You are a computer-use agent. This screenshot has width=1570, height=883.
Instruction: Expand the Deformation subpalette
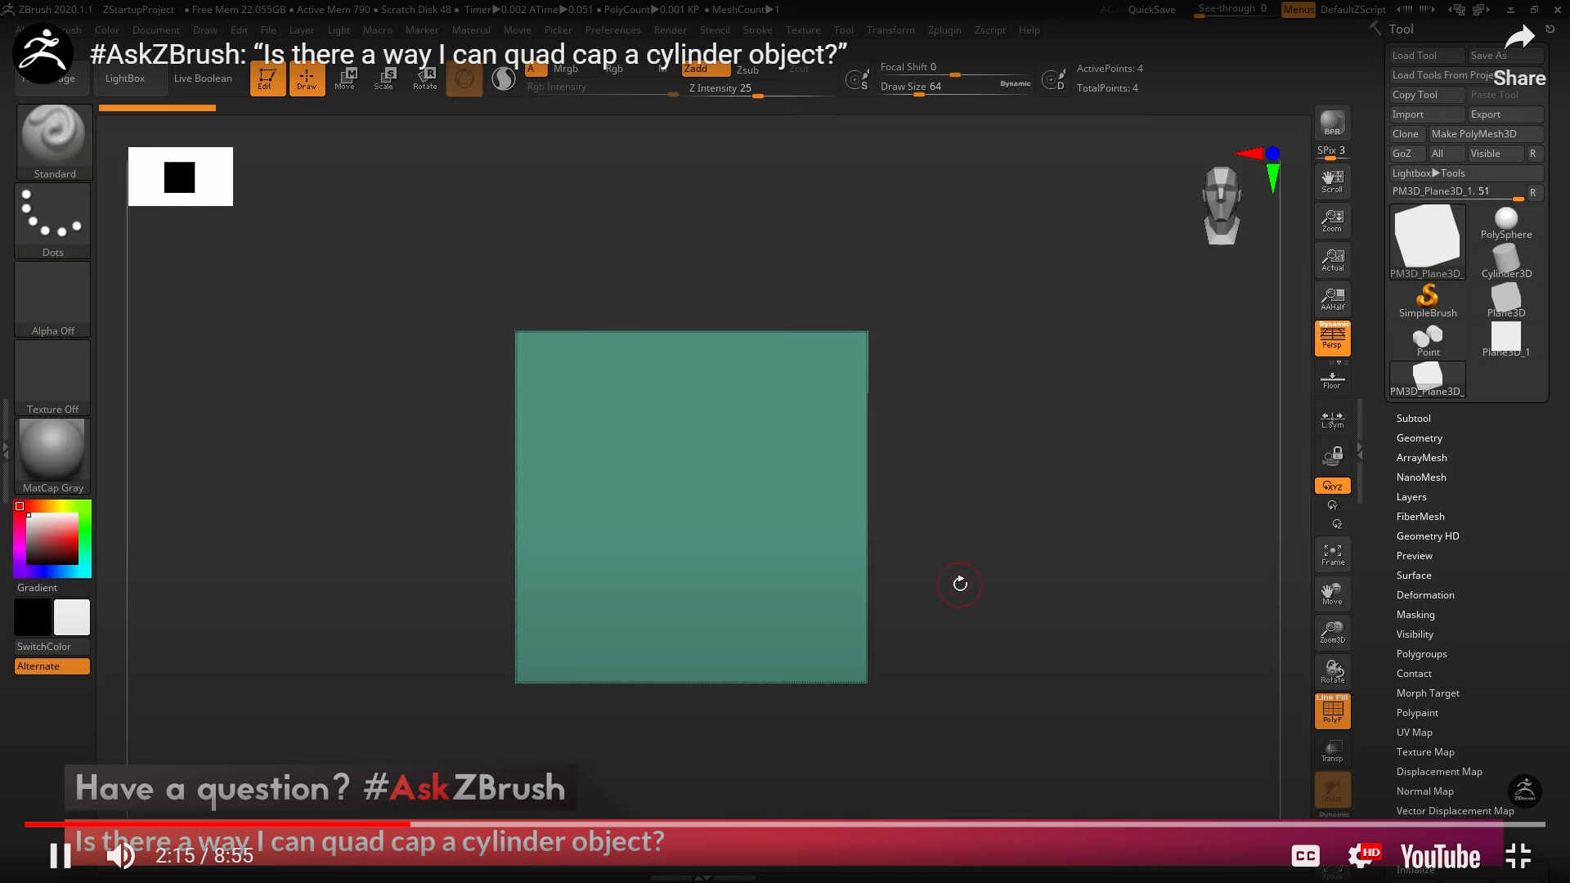tap(1424, 595)
